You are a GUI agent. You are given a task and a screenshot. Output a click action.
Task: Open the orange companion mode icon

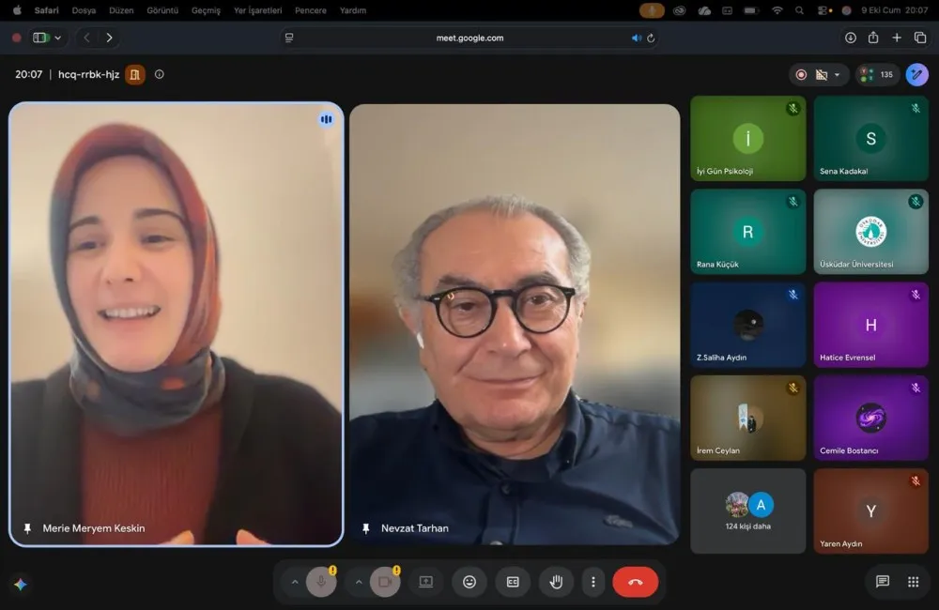(134, 74)
